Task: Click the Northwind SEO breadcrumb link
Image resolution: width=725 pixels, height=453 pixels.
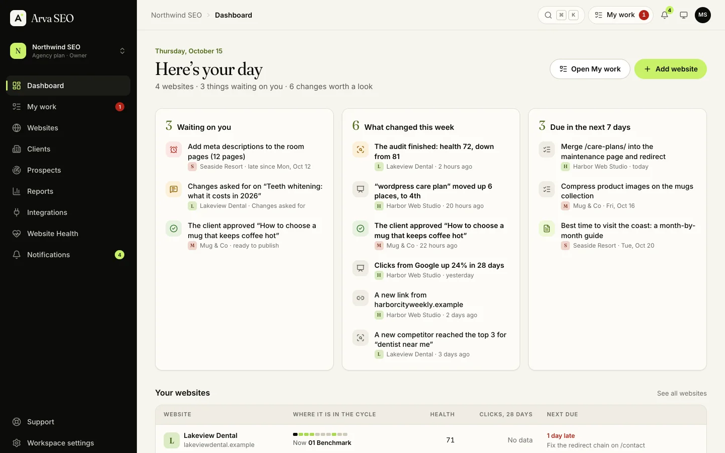Action: coord(176,15)
